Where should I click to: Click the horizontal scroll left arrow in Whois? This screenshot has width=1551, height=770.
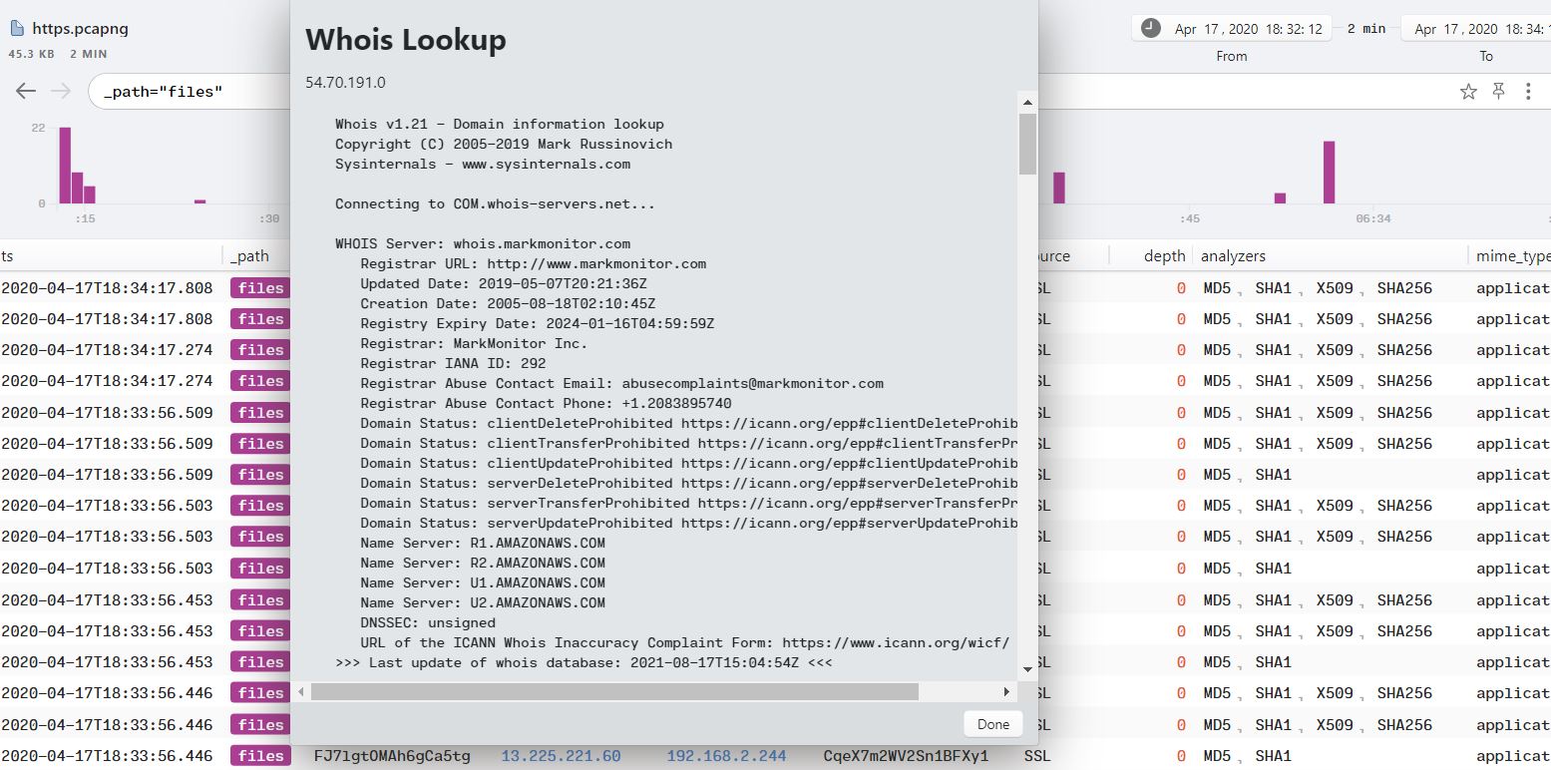(300, 691)
